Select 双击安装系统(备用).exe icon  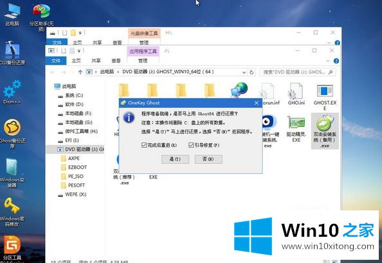[325, 131]
